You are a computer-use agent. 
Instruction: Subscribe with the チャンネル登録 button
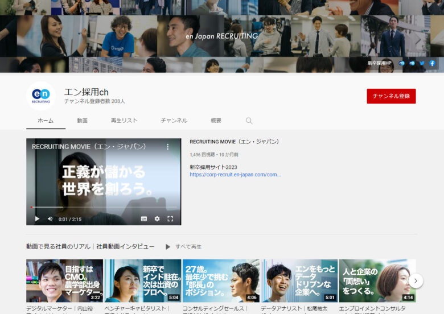click(x=391, y=96)
